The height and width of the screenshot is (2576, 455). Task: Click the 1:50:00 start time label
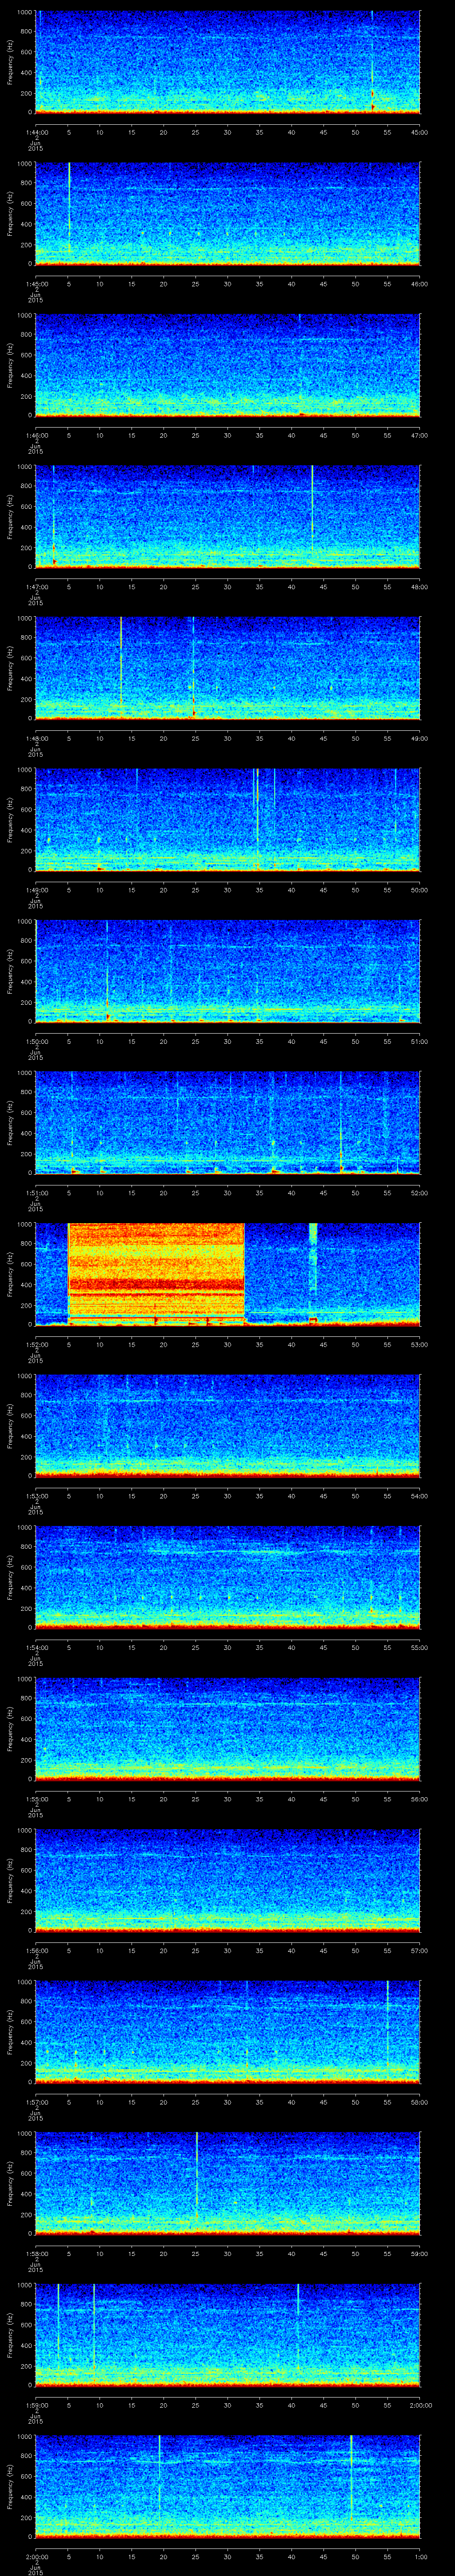tap(36, 1042)
